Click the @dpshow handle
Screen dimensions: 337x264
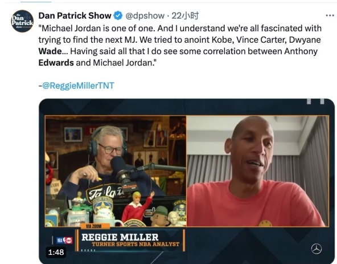pos(145,16)
